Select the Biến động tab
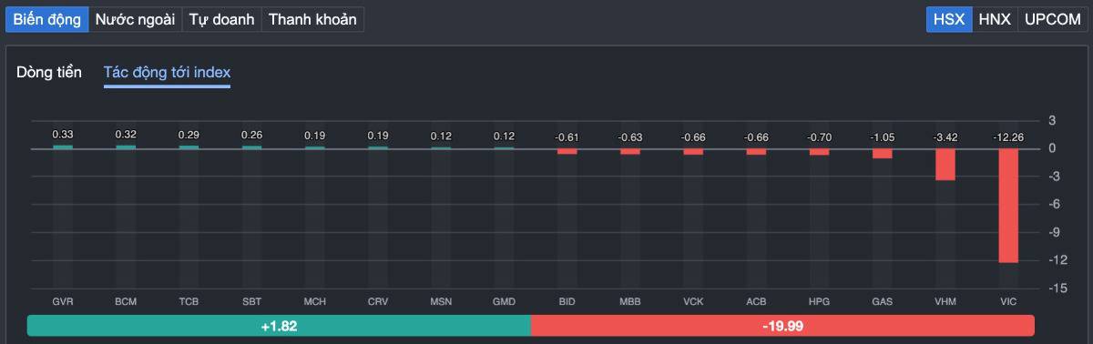The height and width of the screenshot is (344, 1093). tap(46, 19)
